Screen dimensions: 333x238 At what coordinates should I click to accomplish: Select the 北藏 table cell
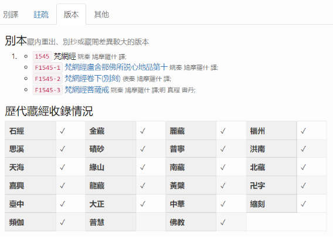click(271, 167)
